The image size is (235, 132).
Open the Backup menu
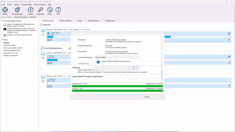tap(17, 5)
